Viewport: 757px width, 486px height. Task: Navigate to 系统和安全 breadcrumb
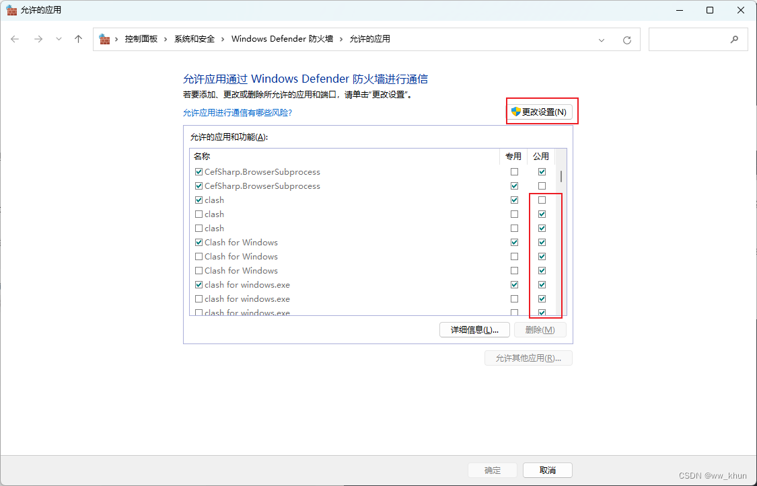pos(194,39)
